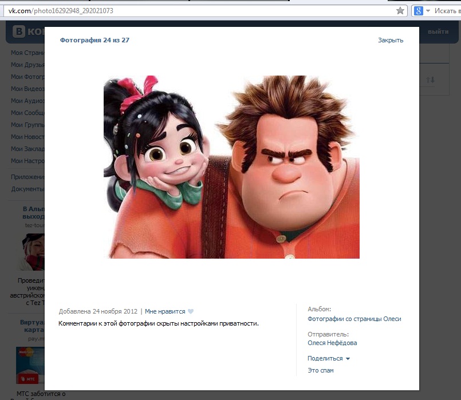461x400 pixels.
Task: Open 'Мои Настройки' sidebar item
Action: click(x=27, y=161)
